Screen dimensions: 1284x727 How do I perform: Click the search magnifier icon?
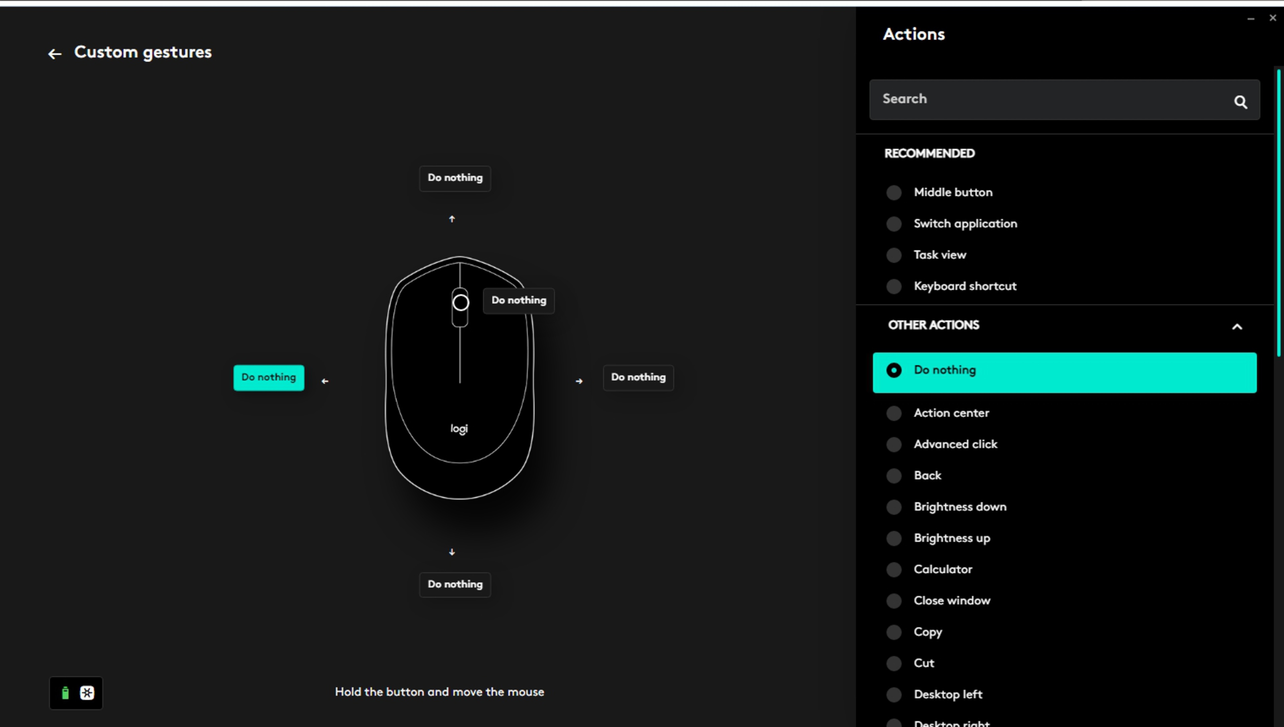(1241, 102)
